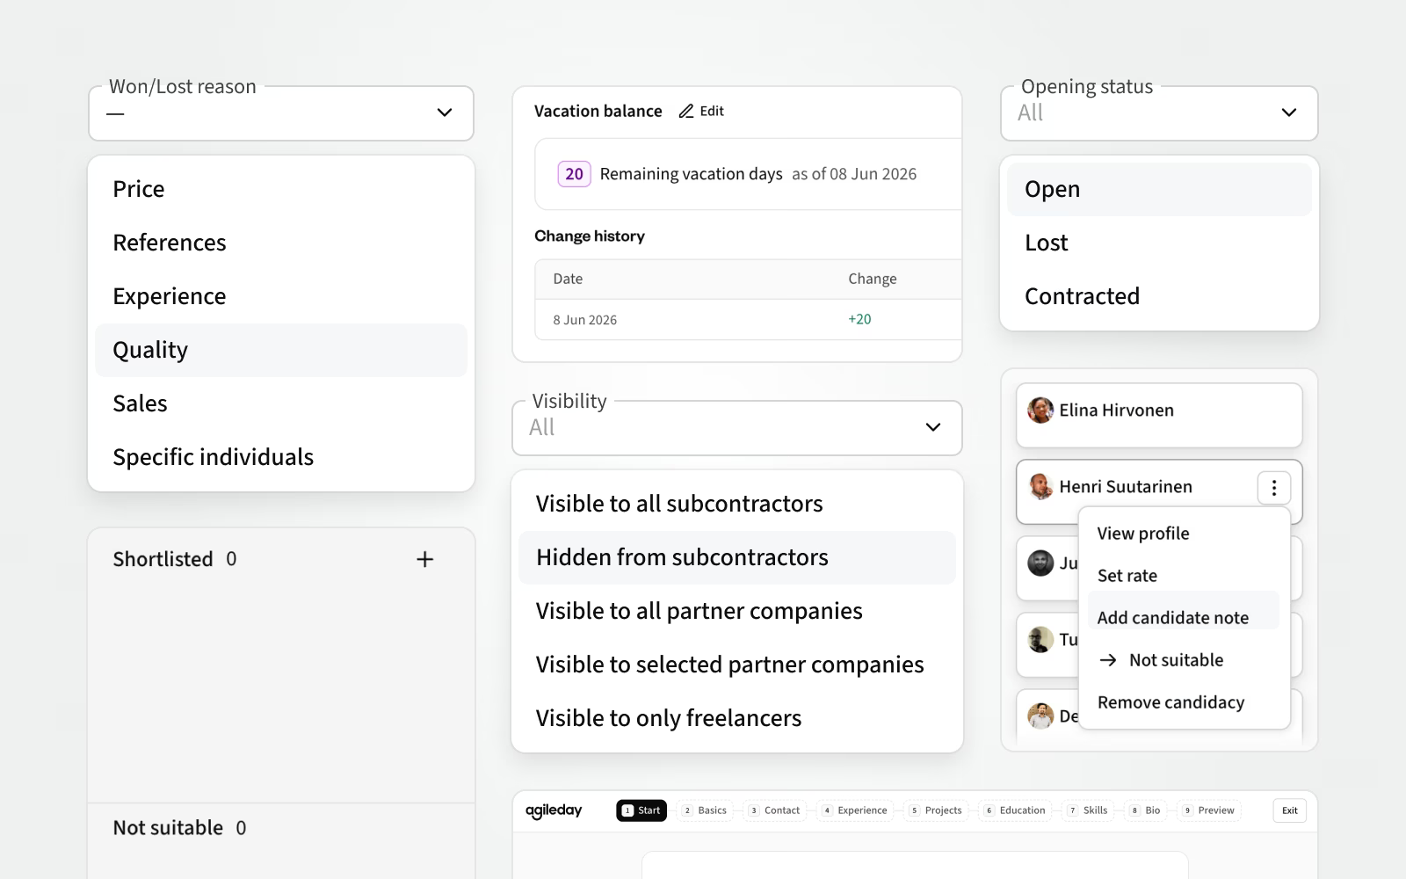Click the pencil Edit icon beside Vacation balance
This screenshot has height=879, width=1406.
(686, 111)
